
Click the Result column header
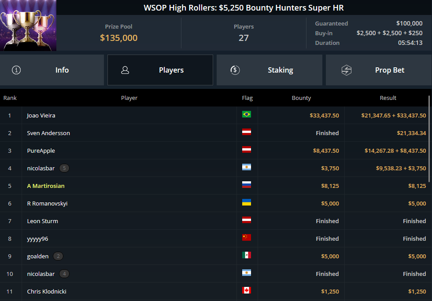[x=388, y=98]
